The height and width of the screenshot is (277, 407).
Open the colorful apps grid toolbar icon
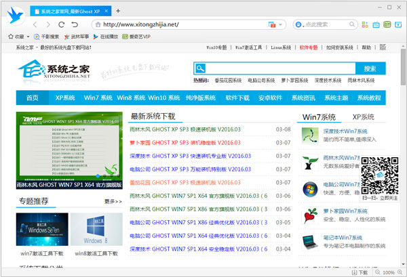pyautogui.click(x=365, y=24)
